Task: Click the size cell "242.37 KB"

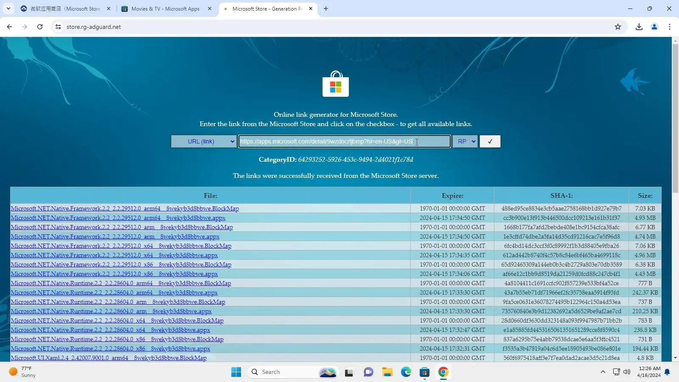Action: click(x=645, y=292)
